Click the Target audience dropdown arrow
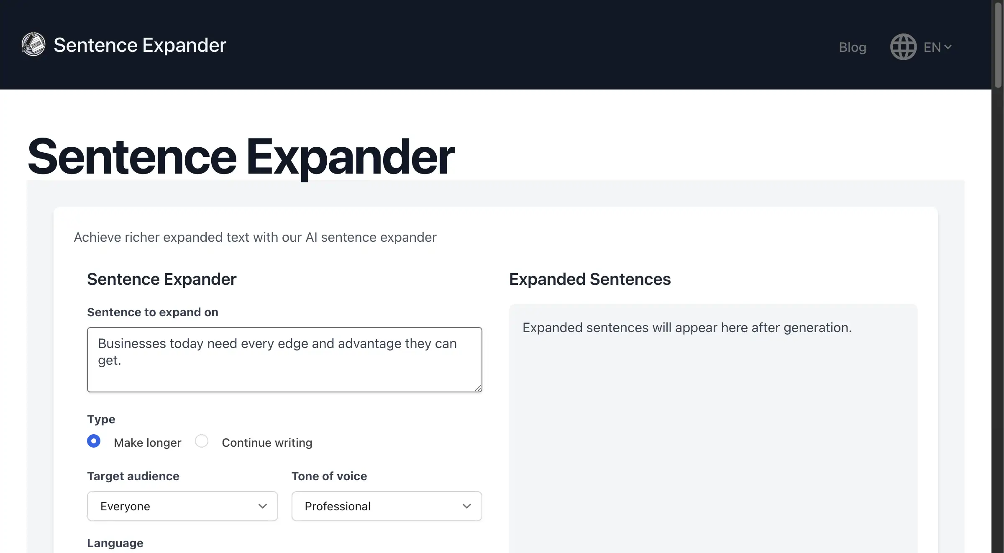Image resolution: width=1004 pixels, height=553 pixels. [262, 506]
